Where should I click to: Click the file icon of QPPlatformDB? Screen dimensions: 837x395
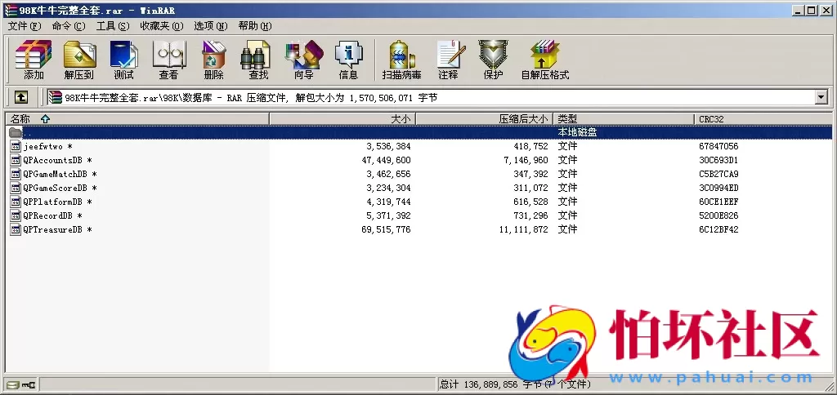coord(16,202)
